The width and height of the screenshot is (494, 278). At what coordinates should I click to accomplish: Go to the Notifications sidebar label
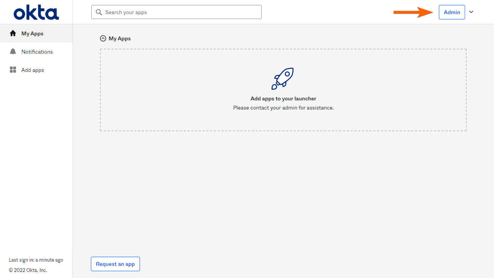[x=37, y=52]
